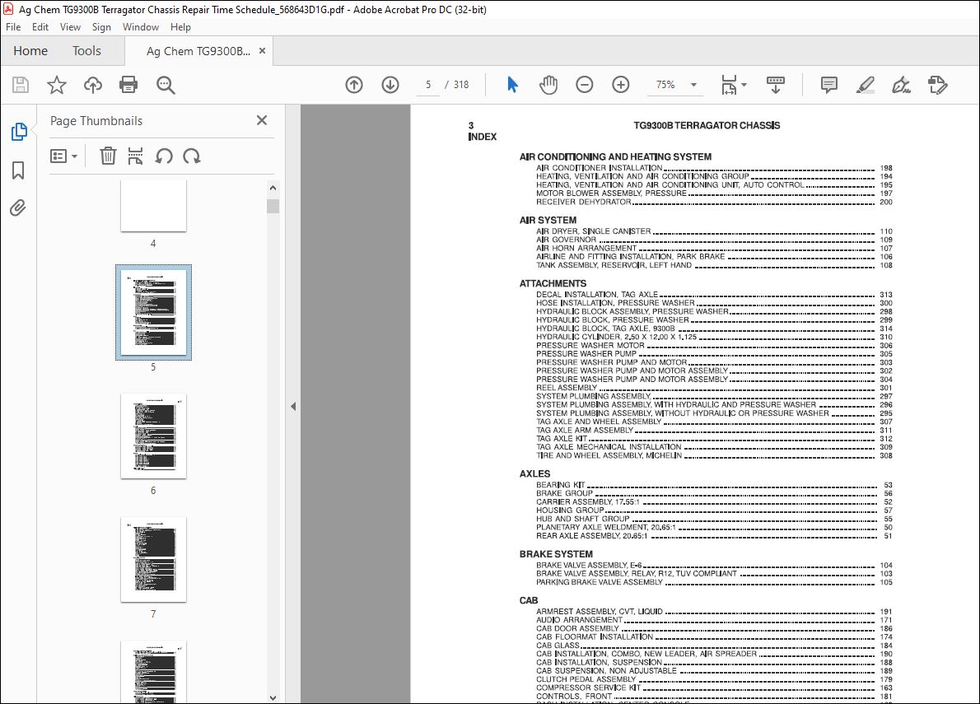The height and width of the screenshot is (704, 980).
Task: Open the Attachments paperclip panel
Action: [x=18, y=207]
